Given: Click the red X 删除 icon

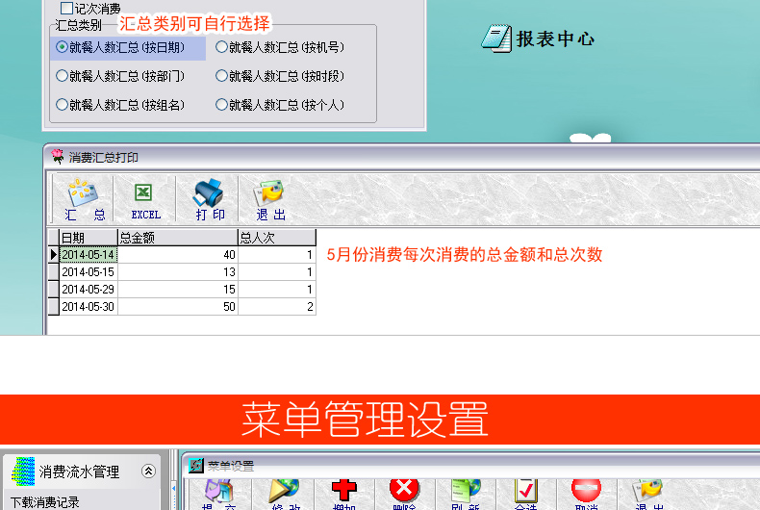Looking at the screenshot, I should (x=404, y=493).
